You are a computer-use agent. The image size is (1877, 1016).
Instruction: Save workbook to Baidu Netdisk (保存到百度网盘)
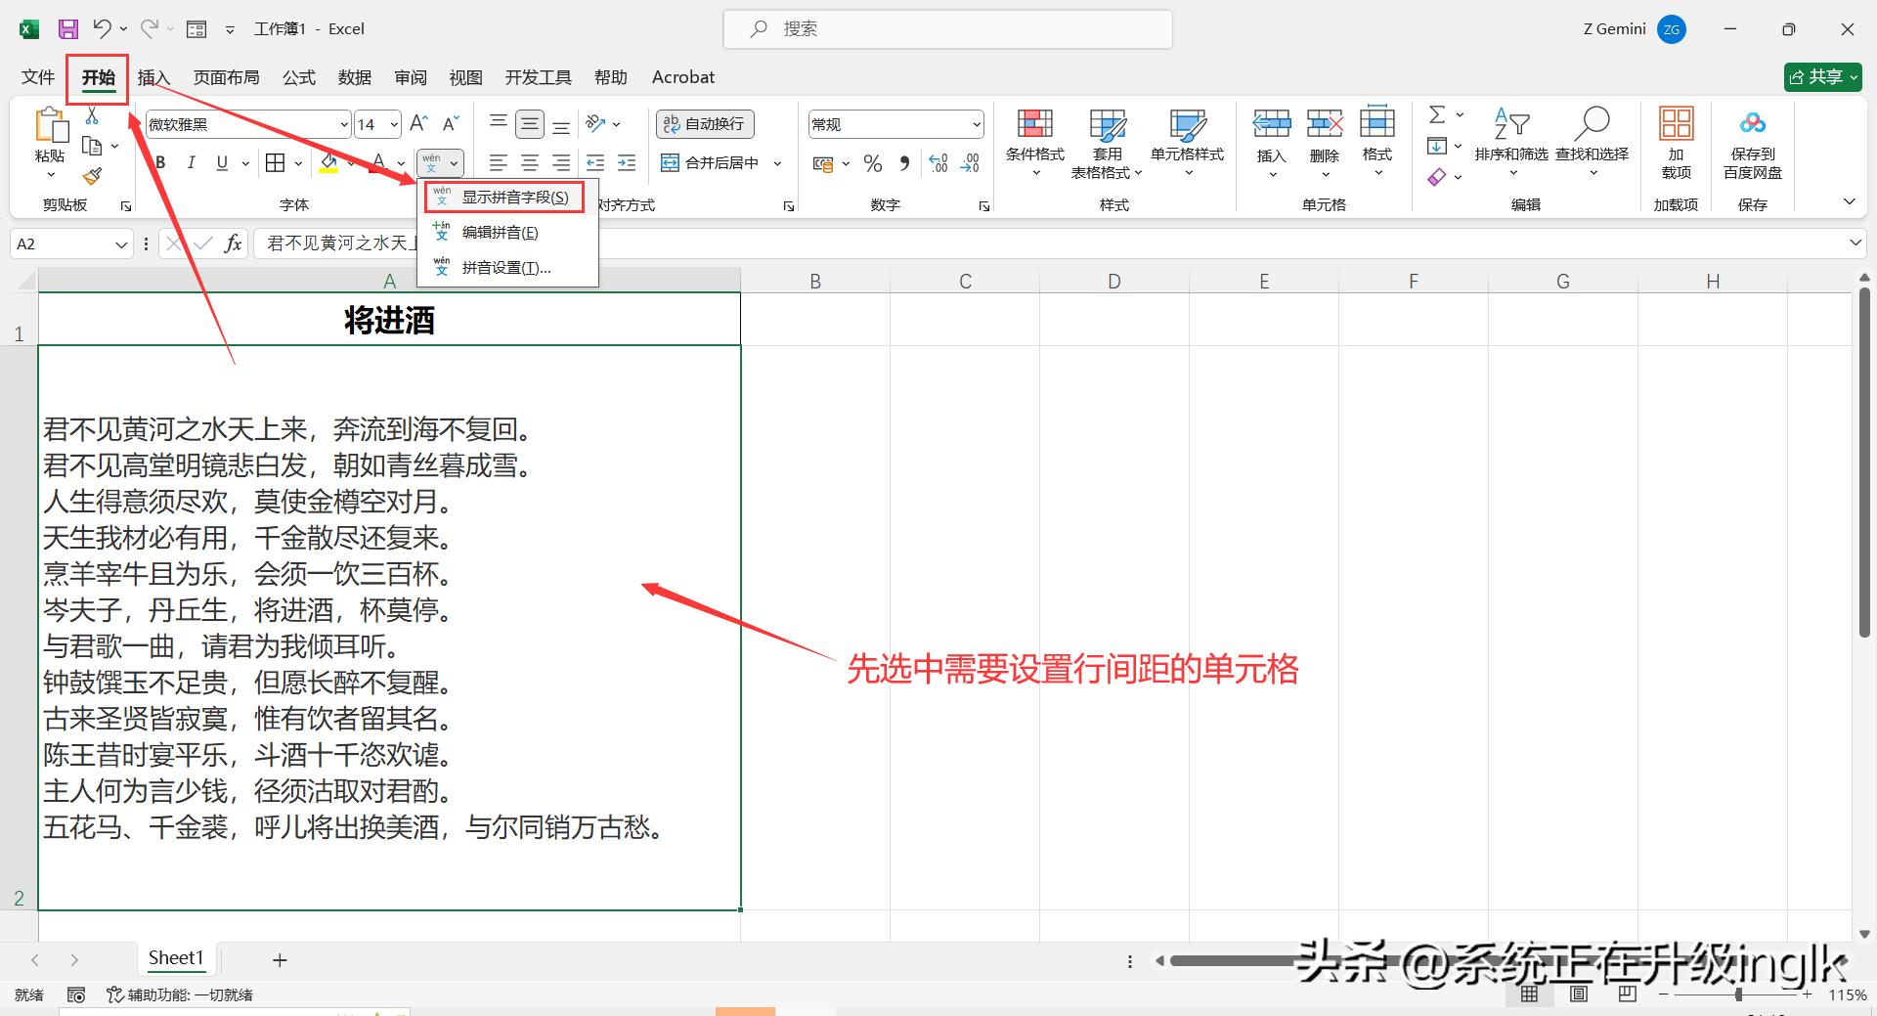(1752, 143)
